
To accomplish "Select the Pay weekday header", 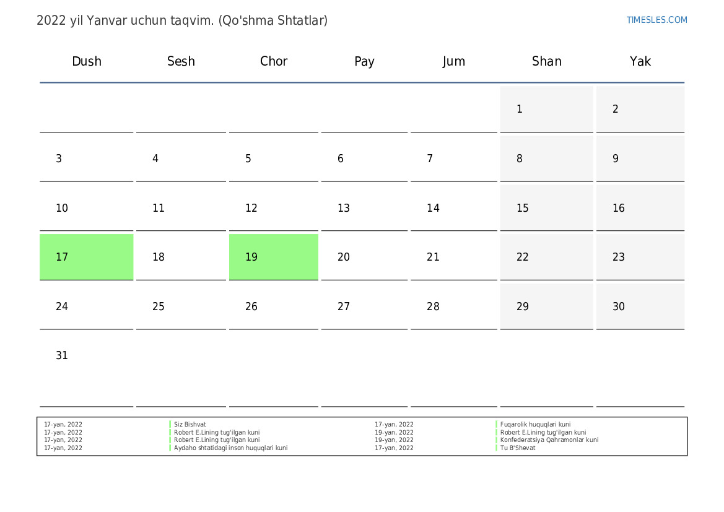I will tap(364, 61).
